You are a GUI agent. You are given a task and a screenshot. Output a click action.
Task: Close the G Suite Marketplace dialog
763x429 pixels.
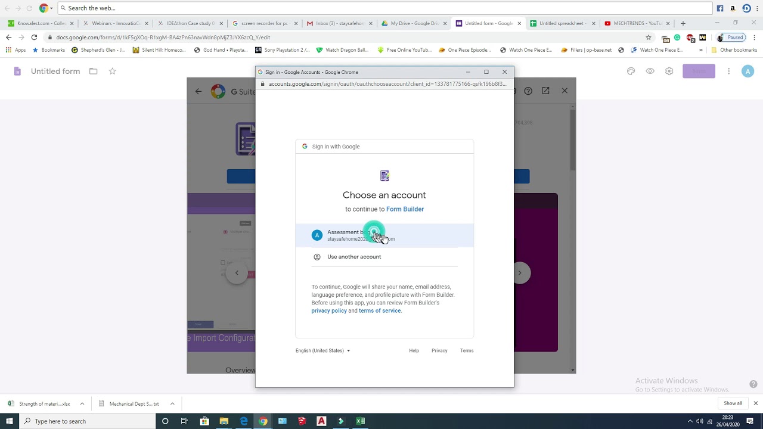pyautogui.click(x=565, y=91)
